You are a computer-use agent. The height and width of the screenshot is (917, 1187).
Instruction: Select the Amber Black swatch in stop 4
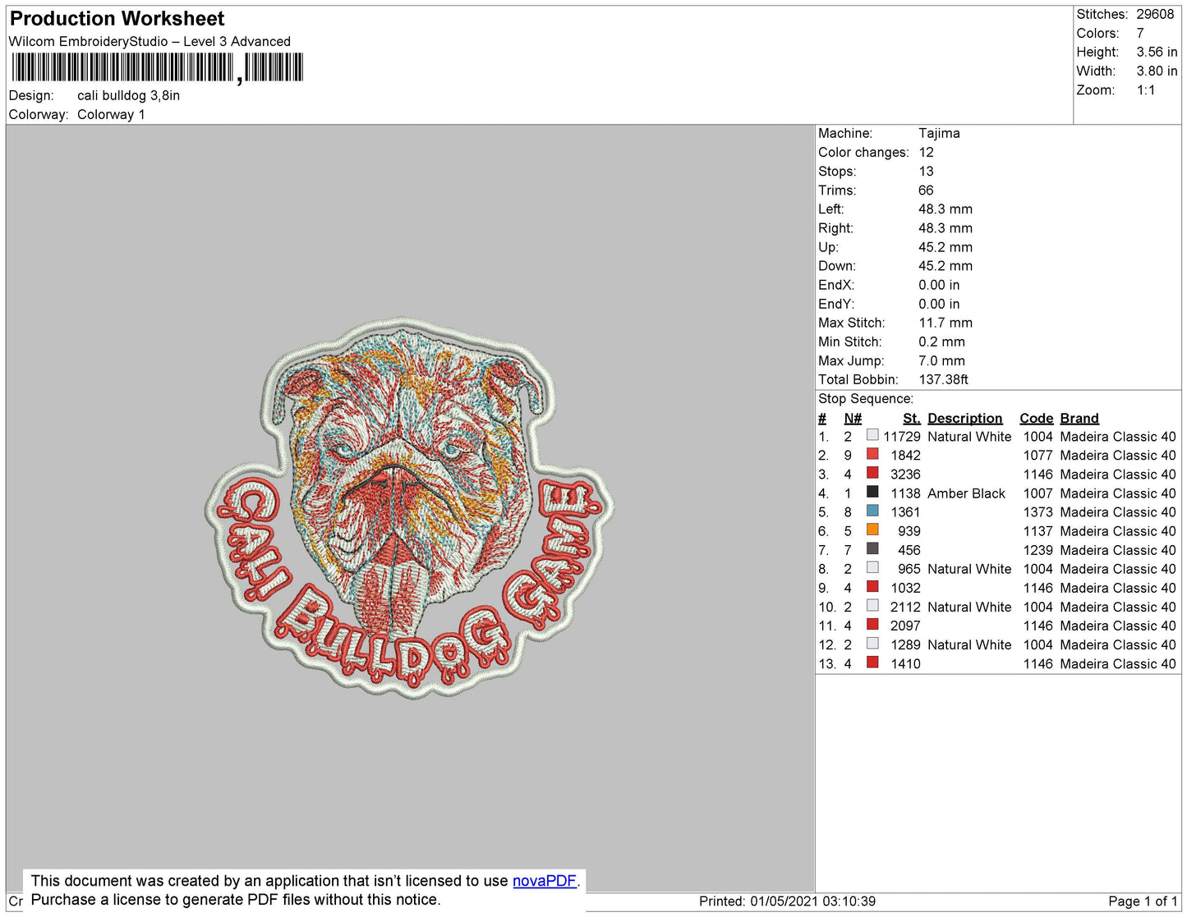[x=872, y=492]
